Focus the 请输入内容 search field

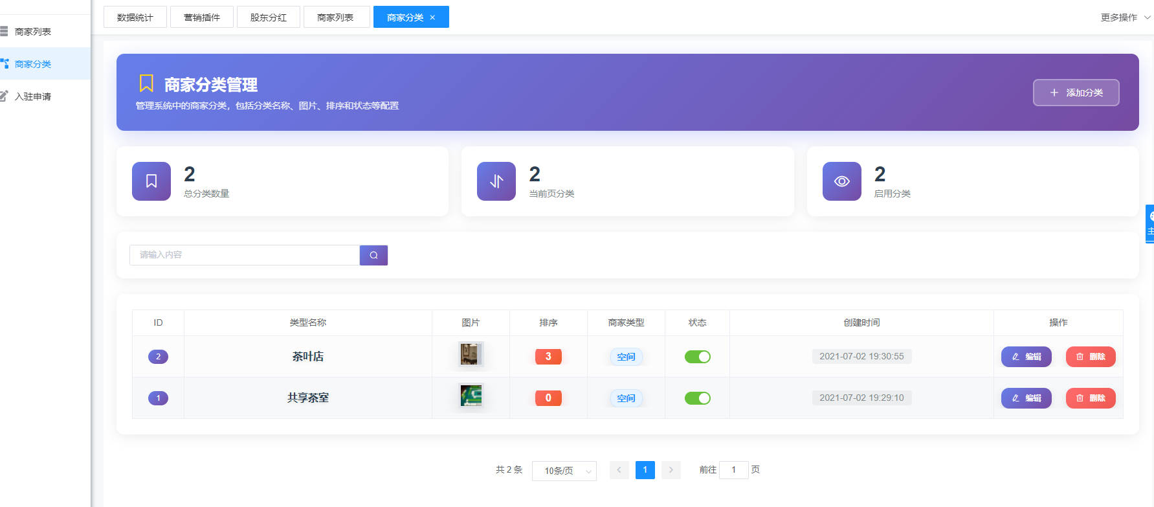[x=245, y=255]
